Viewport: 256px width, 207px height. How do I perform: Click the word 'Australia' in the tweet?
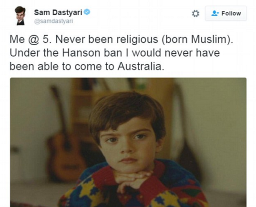pyautogui.click(x=140, y=66)
